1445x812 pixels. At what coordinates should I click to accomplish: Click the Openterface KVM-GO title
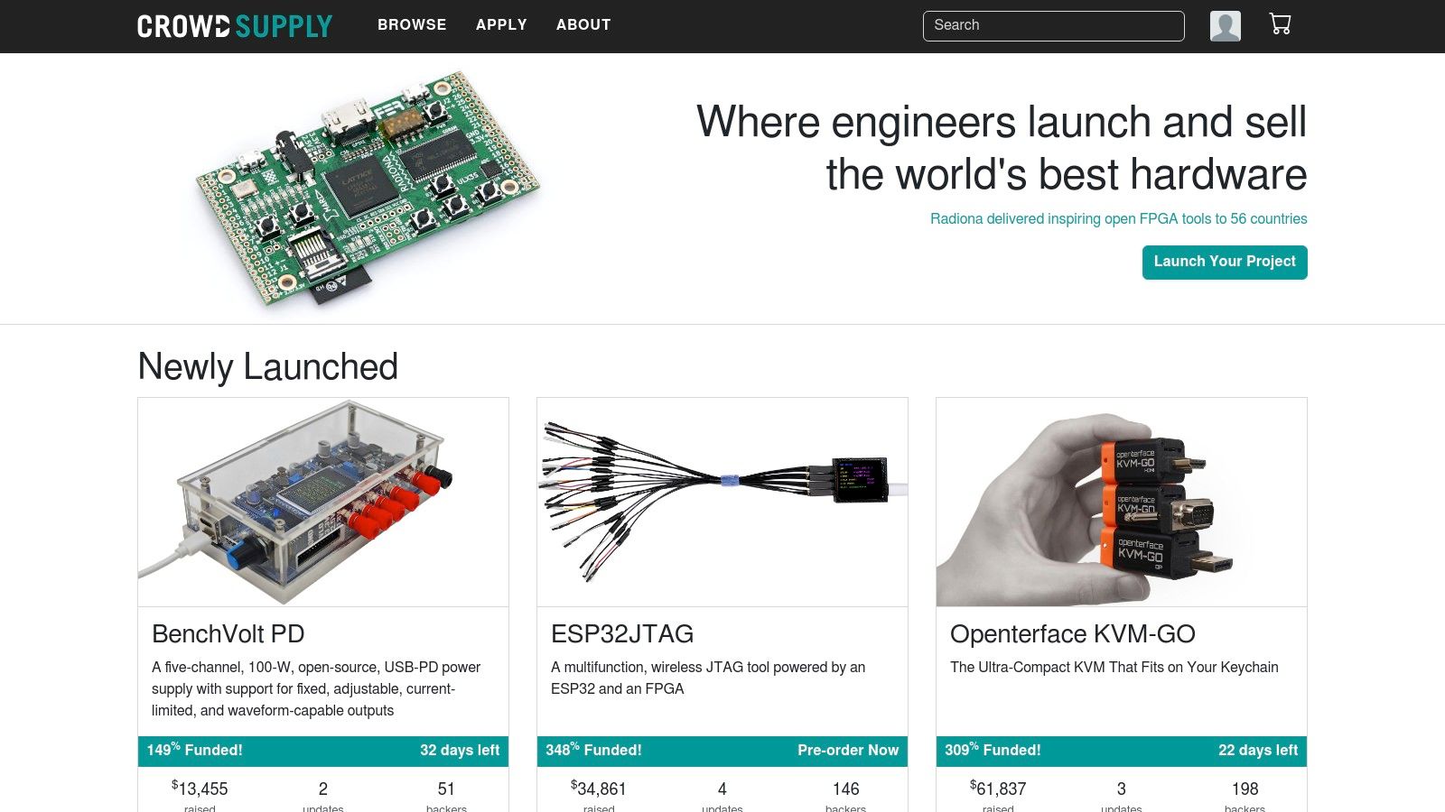click(1072, 634)
